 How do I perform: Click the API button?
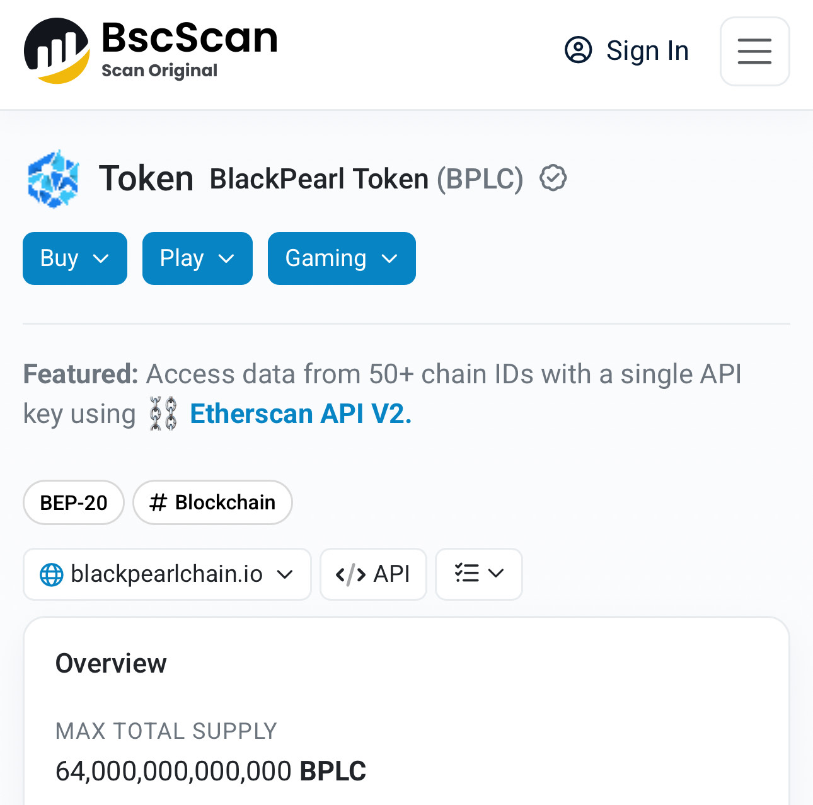[x=373, y=574]
